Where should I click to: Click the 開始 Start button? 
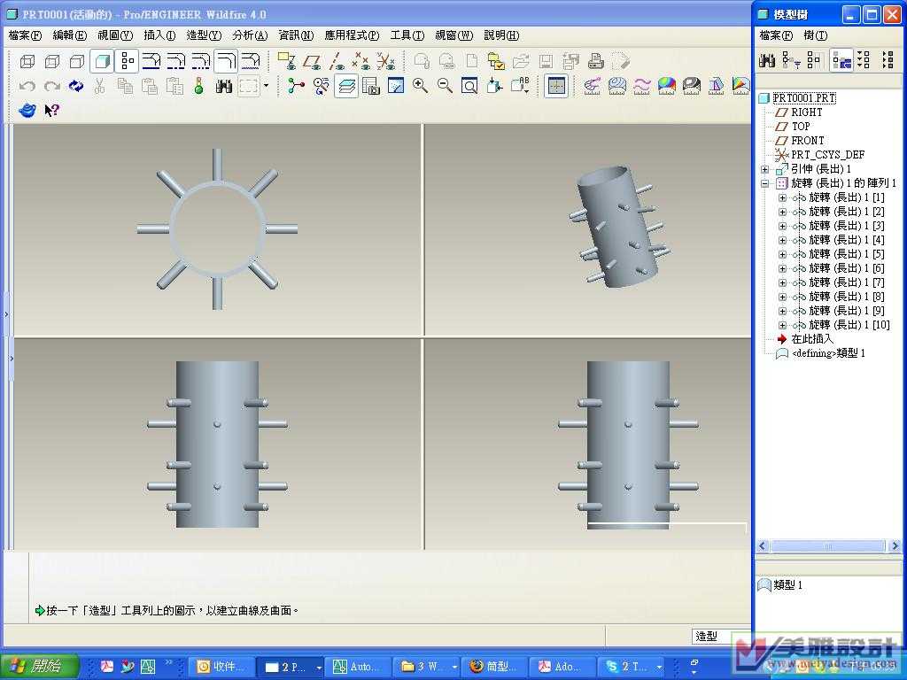pyautogui.click(x=40, y=666)
